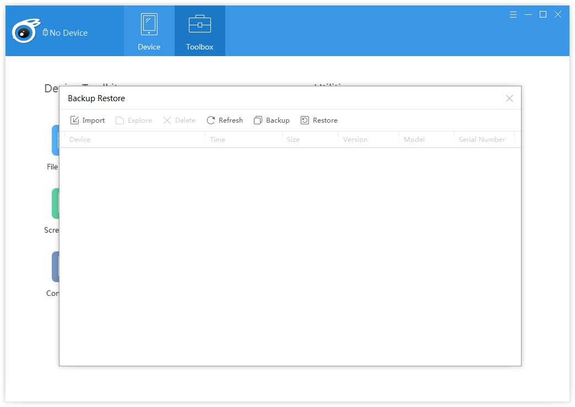The width and height of the screenshot is (575, 407).
Task: Click the greyed-out Explore folder button
Action: pos(133,120)
